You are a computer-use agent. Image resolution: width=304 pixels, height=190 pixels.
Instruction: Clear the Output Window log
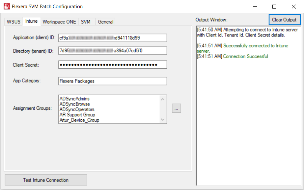click(284, 20)
